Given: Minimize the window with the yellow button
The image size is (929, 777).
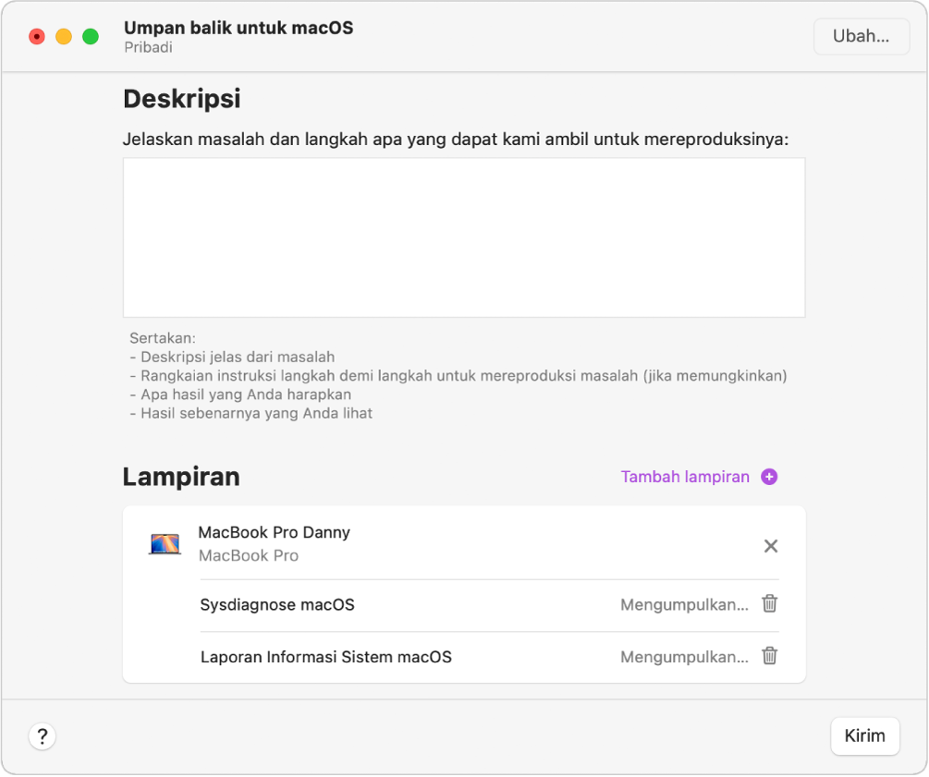Looking at the screenshot, I should [x=64, y=37].
